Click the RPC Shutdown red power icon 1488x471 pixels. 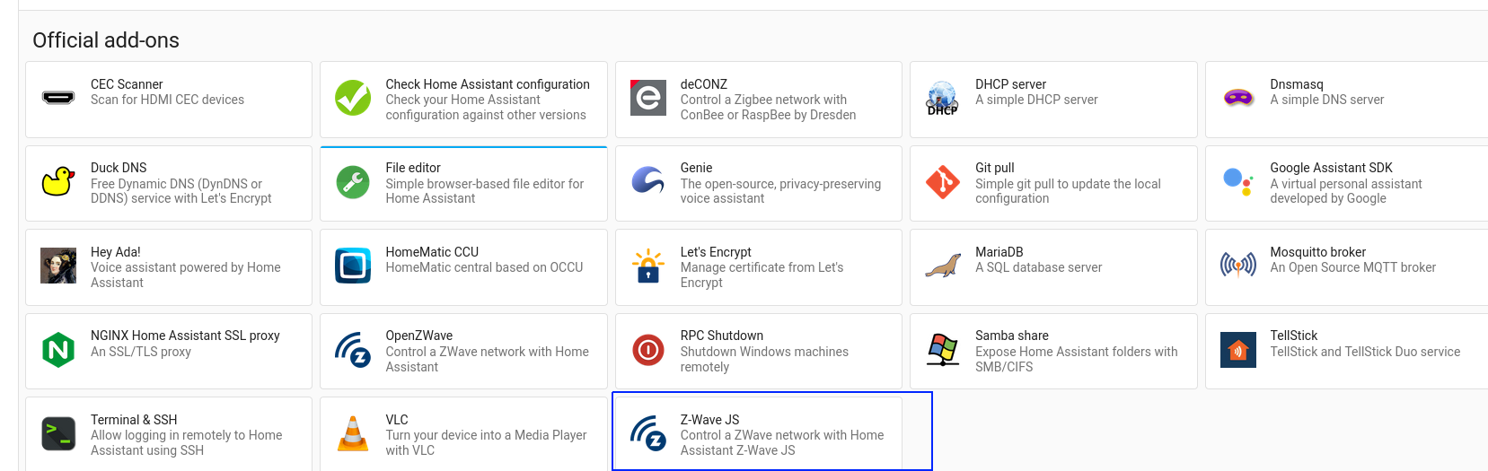coord(647,350)
